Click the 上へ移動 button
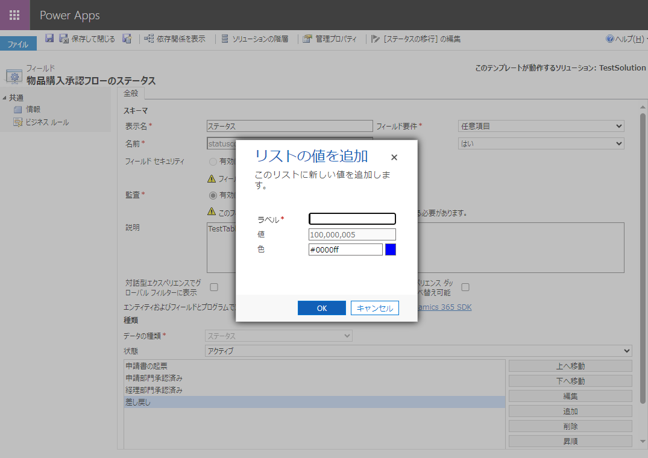This screenshot has width=648, height=458. [x=570, y=366]
